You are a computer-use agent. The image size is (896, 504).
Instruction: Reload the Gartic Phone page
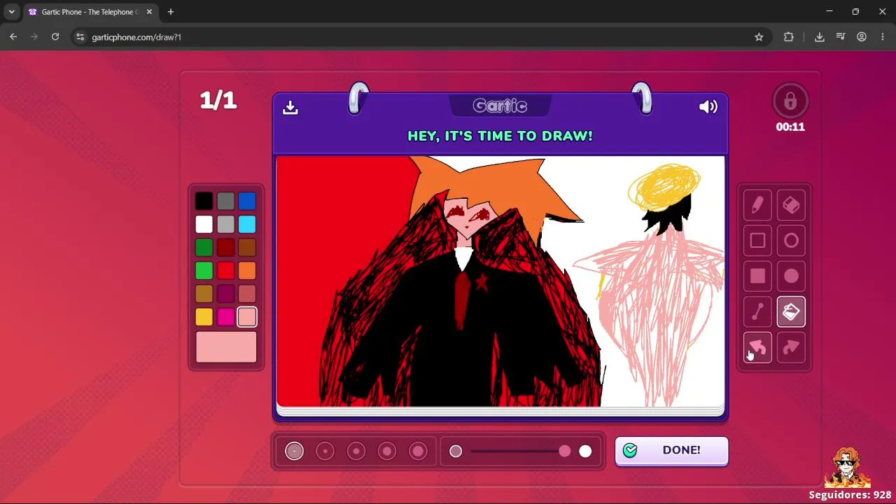(x=55, y=37)
